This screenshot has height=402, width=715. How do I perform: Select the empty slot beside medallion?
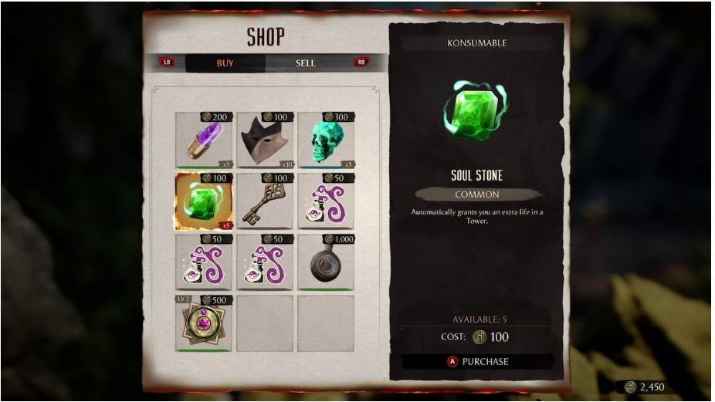(x=265, y=323)
